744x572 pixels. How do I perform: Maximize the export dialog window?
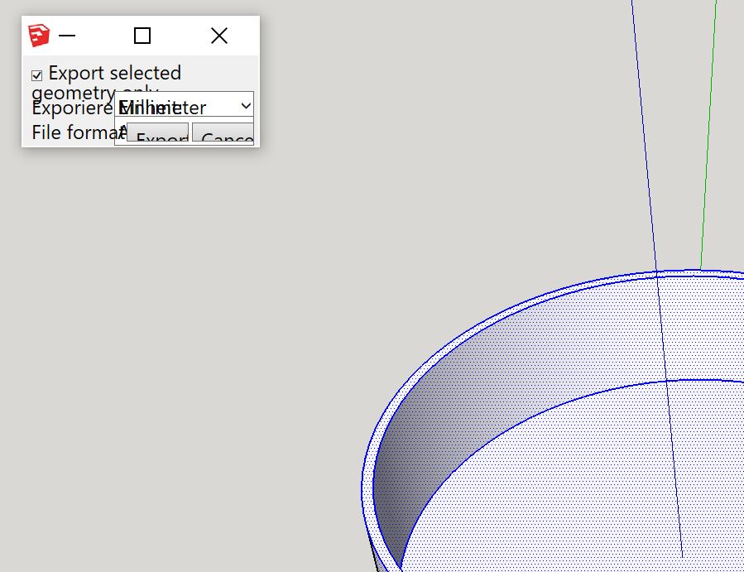click(x=142, y=36)
